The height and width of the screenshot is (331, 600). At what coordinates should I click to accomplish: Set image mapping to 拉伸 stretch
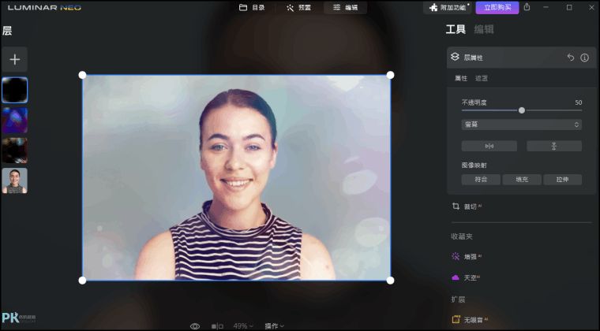[562, 180]
